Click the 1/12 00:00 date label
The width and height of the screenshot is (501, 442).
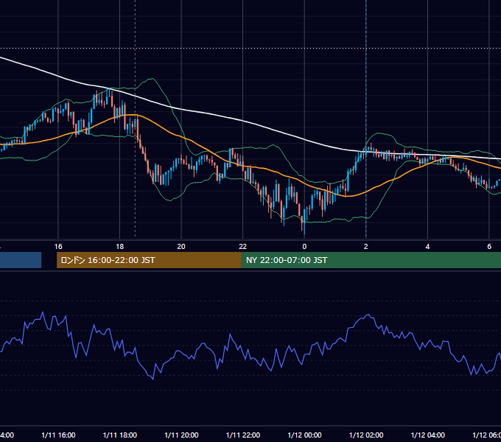click(x=304, y=435)
